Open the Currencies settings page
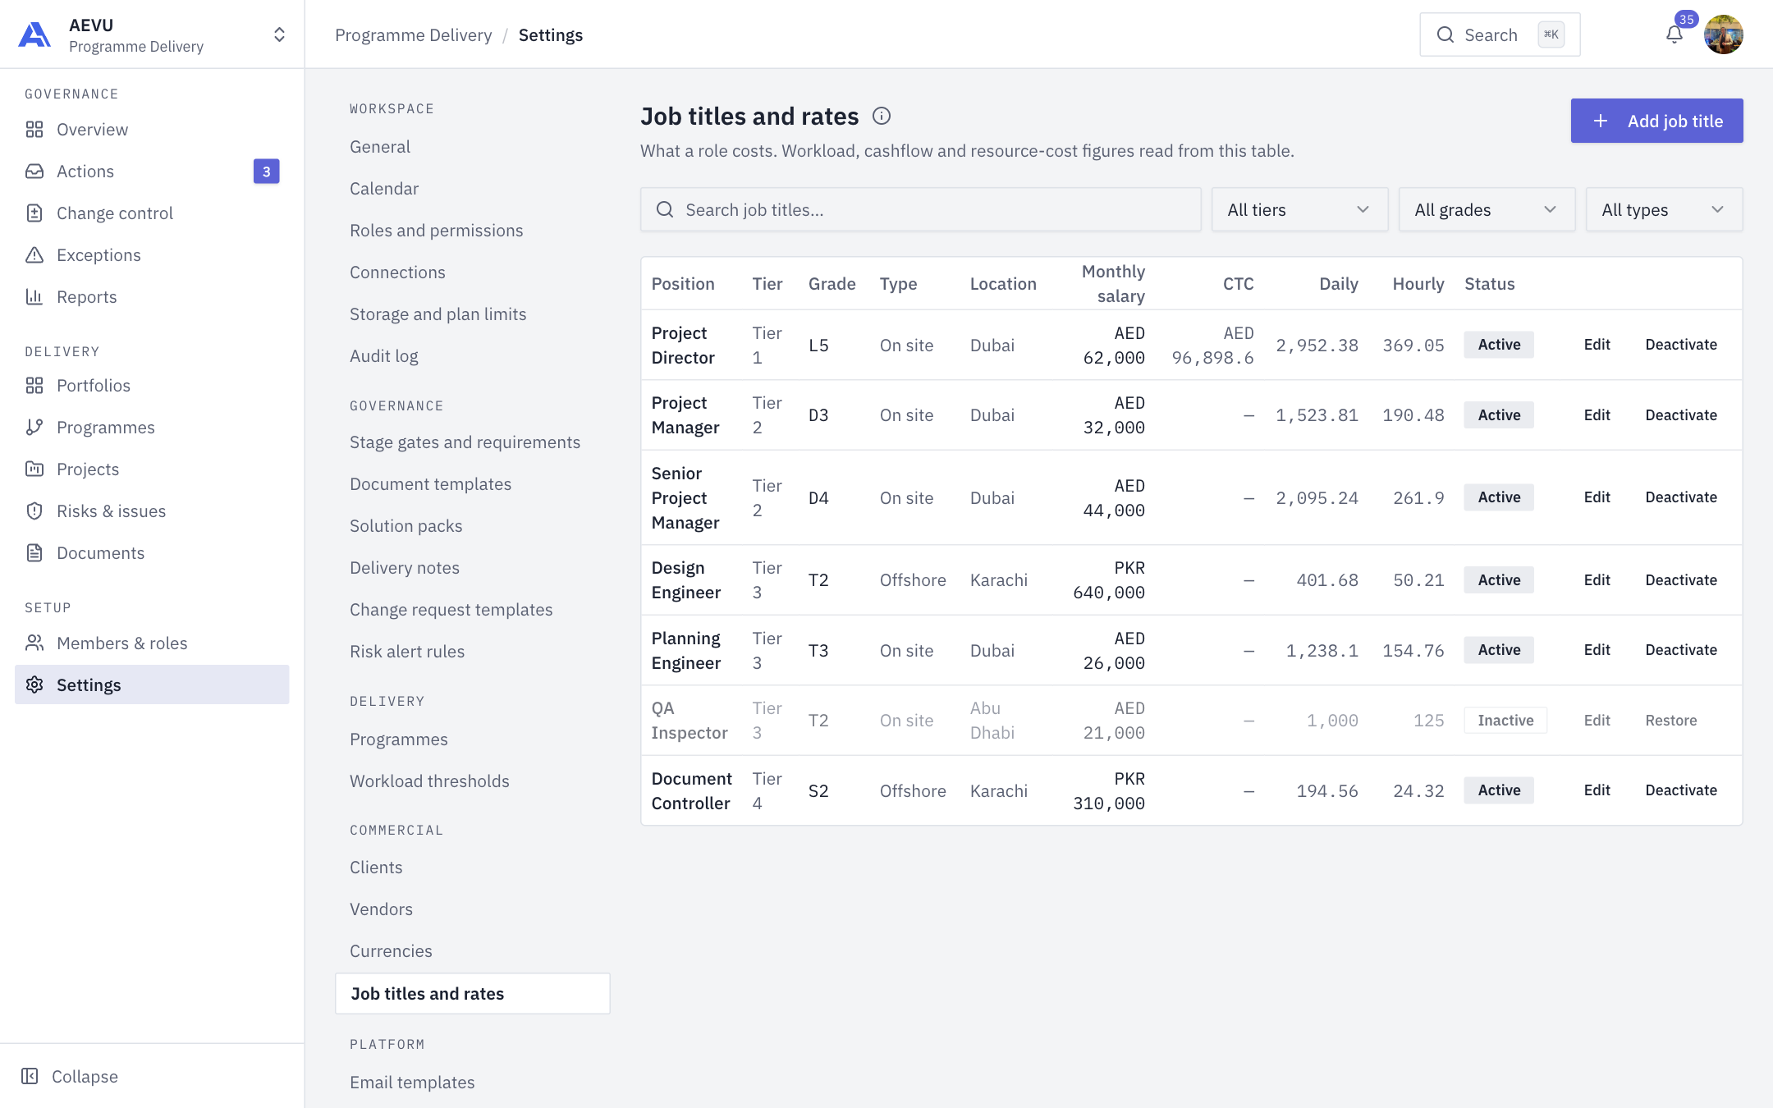Image resolution: width=1773 pixels, height=1108 pixels. (x=391, y=951)
